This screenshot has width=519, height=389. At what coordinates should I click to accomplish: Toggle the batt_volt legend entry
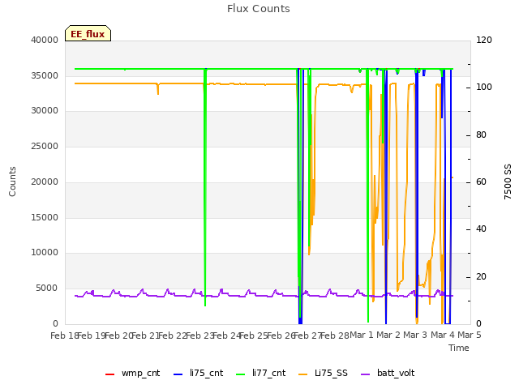click(x=388, y=373)
